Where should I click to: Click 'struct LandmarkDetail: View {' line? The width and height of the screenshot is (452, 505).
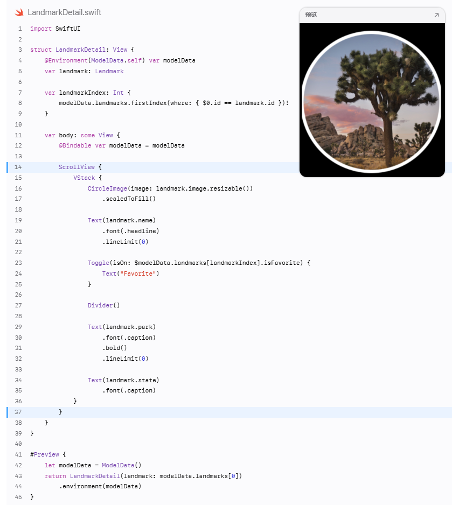(82, 50)
